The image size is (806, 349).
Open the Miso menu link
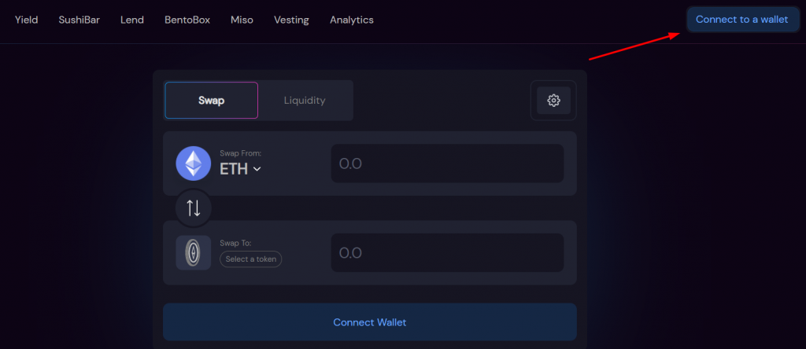click(x=242, y=20)
